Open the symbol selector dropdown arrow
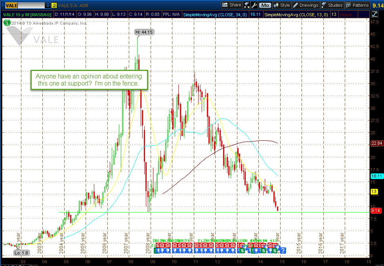 click(48, 5)
